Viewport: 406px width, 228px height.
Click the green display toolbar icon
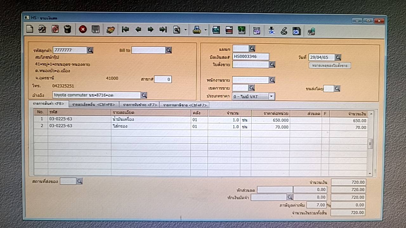point(242,30)
